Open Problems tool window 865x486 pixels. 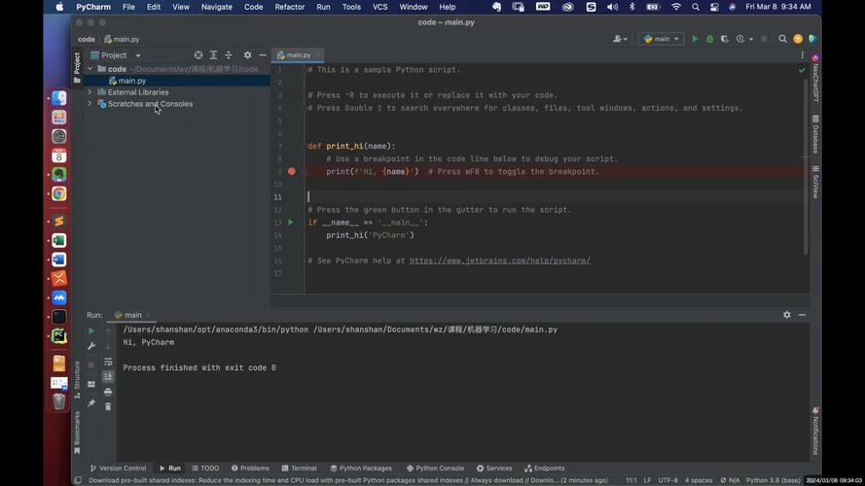250,469
